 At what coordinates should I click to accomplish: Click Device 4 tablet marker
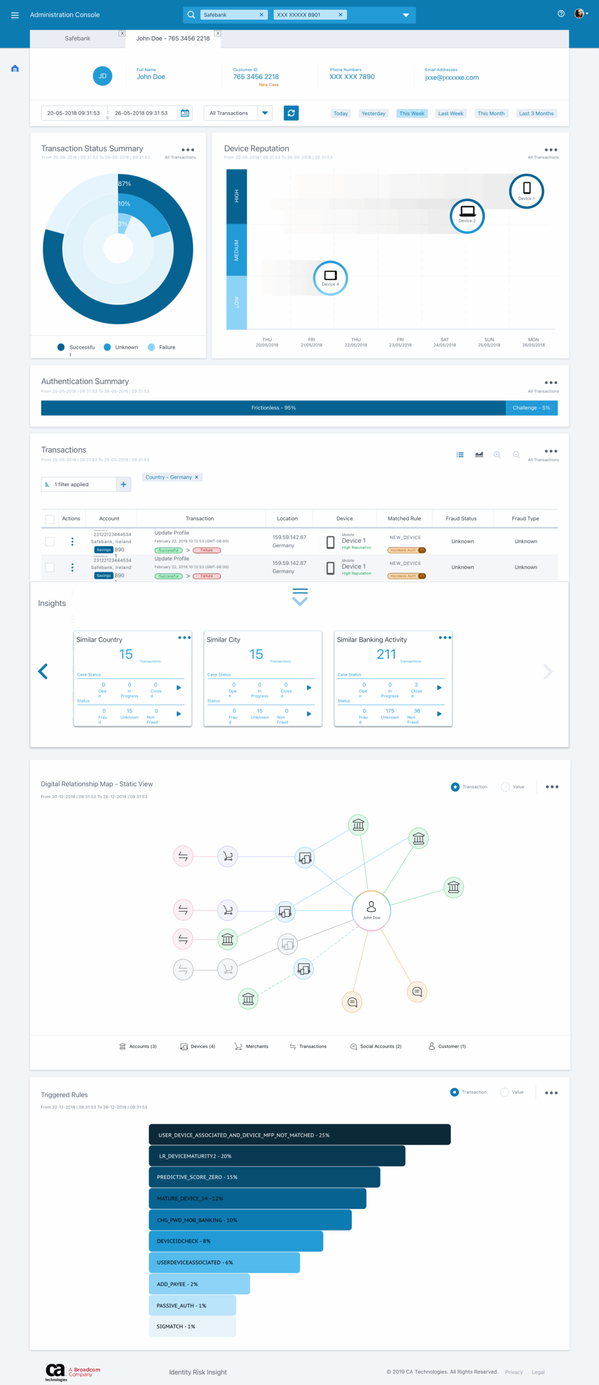(x=331, y=278)
